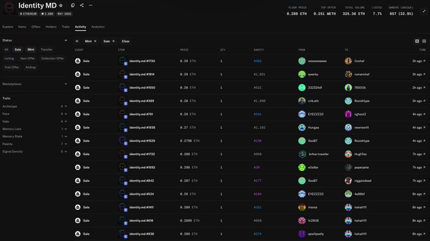Expand the Memory State trait filter
This screenshot has height=241, width=430.
[x=35, y=137]
